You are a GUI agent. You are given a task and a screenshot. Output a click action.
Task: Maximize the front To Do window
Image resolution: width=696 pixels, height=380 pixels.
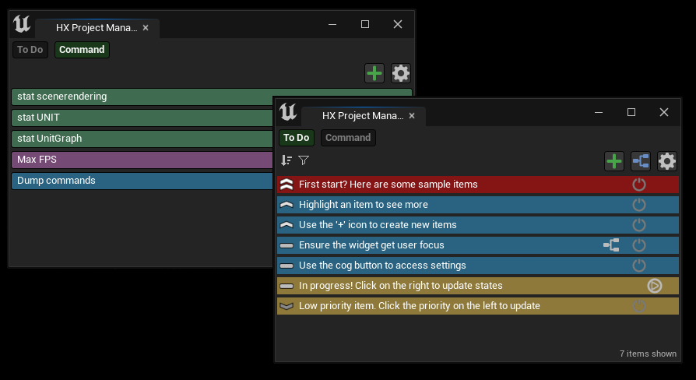coord(631,112)
